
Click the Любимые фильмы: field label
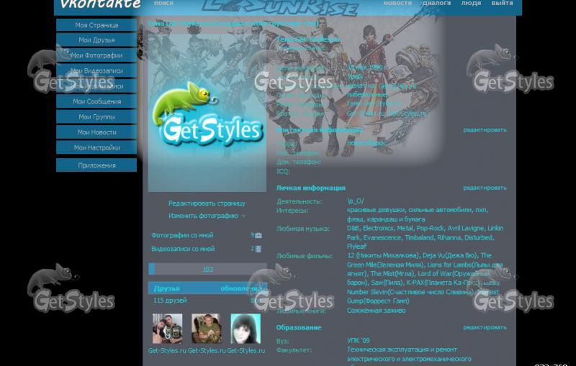tap(305, 256)
